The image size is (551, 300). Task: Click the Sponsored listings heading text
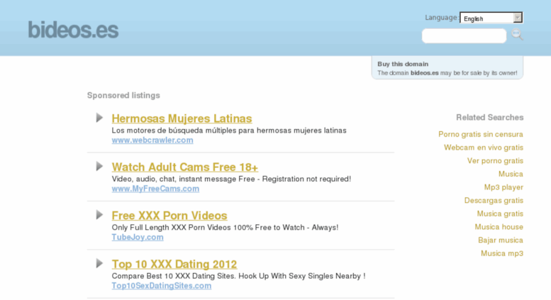[123, 95]
